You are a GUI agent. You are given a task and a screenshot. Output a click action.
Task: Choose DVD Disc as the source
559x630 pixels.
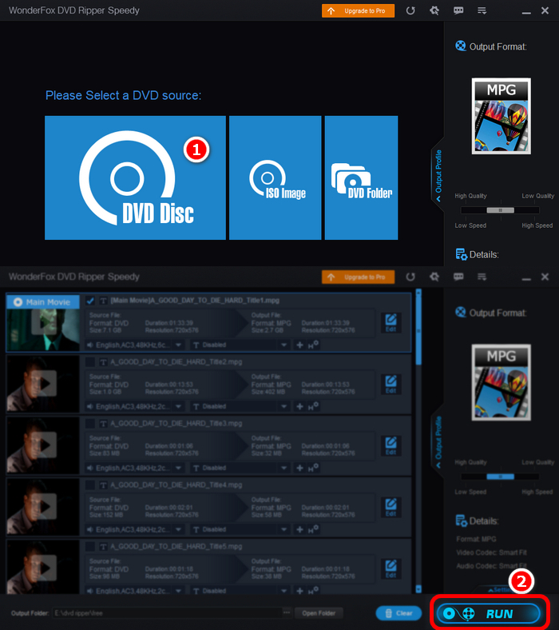[x=135, y=177]
